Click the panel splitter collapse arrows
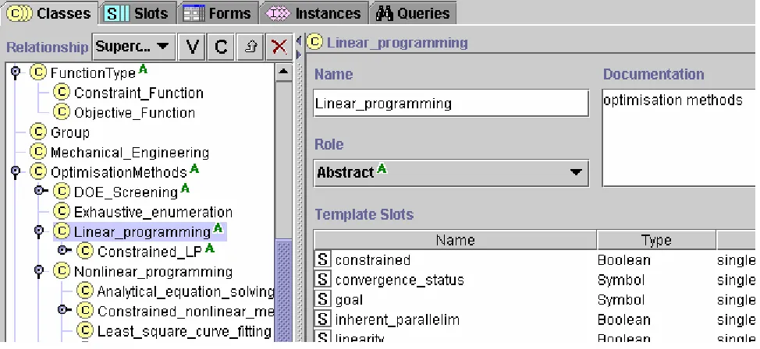The image size is (760, 349). pos(299,47)
